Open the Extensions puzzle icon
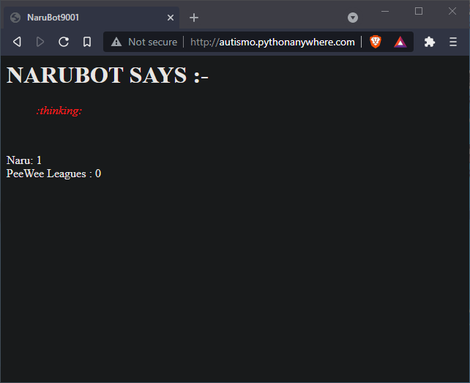This screenshot has height=383, width=470. tap(430, 42)
